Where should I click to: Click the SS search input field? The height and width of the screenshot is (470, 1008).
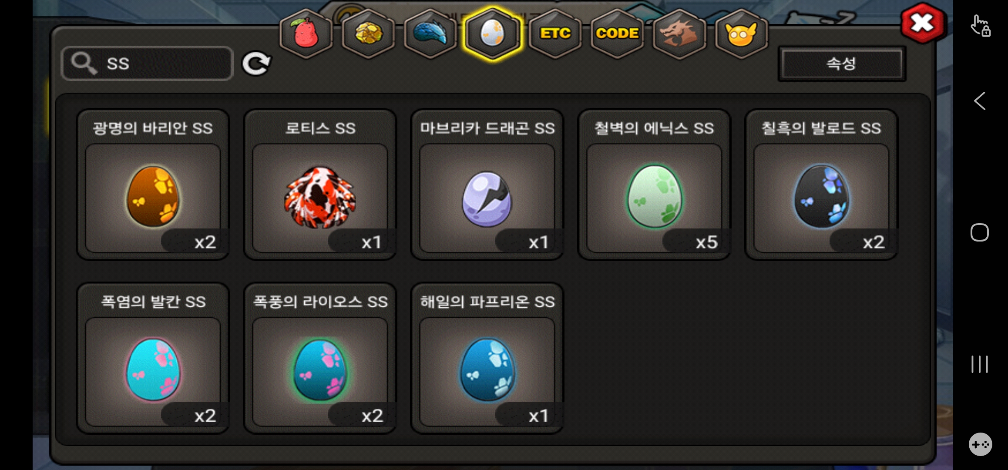click(x=147, y=64)
